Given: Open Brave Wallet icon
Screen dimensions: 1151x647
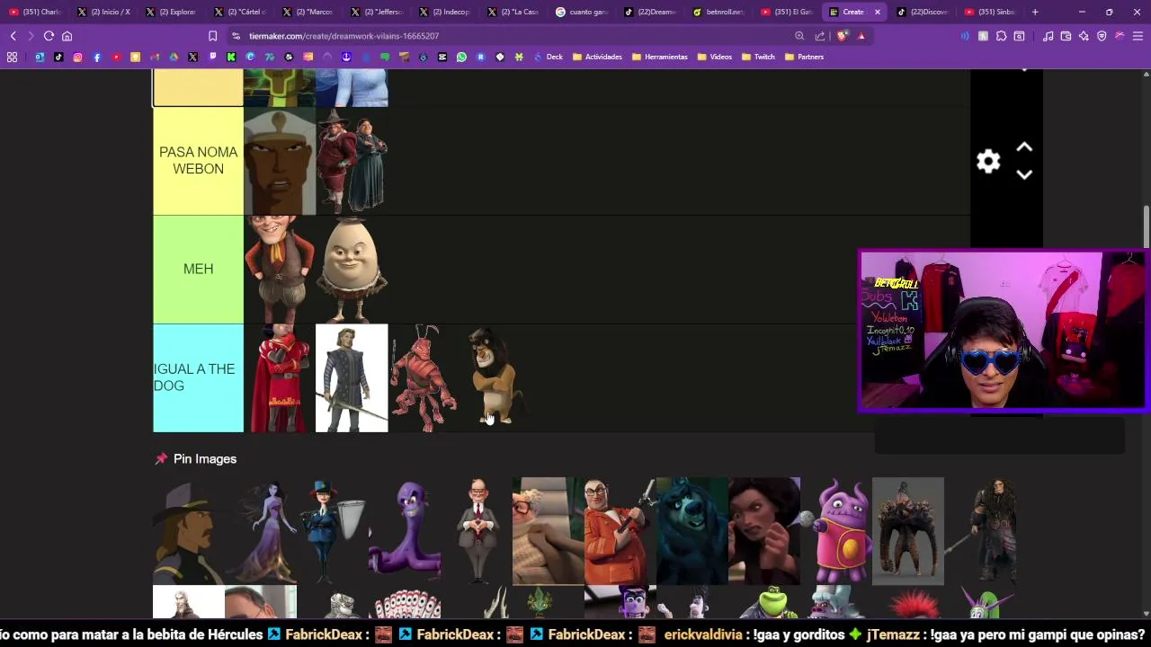Looking at the screenshot, I should 1066,36.
